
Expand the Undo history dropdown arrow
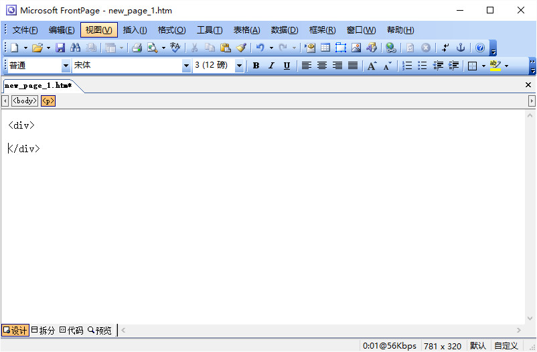[271, 48]
